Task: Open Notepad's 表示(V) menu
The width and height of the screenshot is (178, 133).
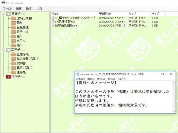Action: (111, 79)
